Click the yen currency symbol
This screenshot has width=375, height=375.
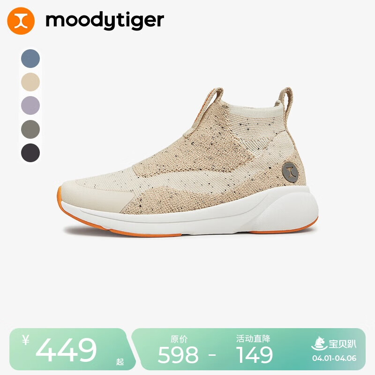coord(26,340)
